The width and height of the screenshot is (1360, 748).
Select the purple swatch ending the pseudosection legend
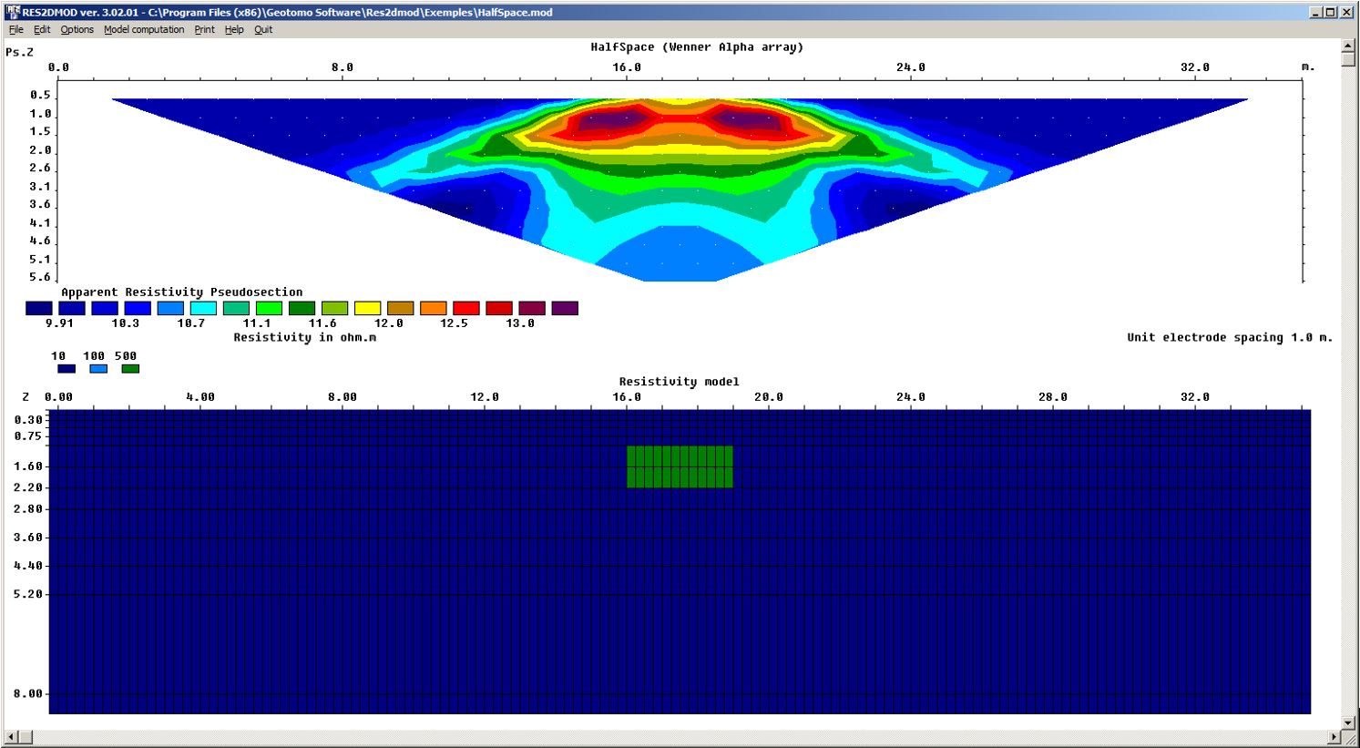[x=565, y=308]
